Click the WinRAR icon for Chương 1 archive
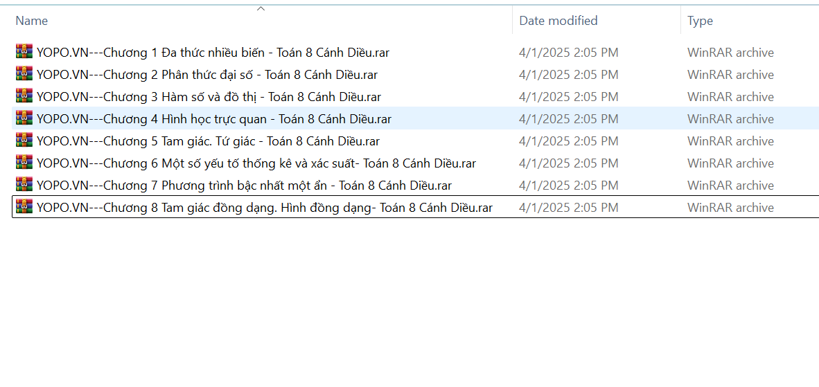The image size is (819, 387). point(24,52)
